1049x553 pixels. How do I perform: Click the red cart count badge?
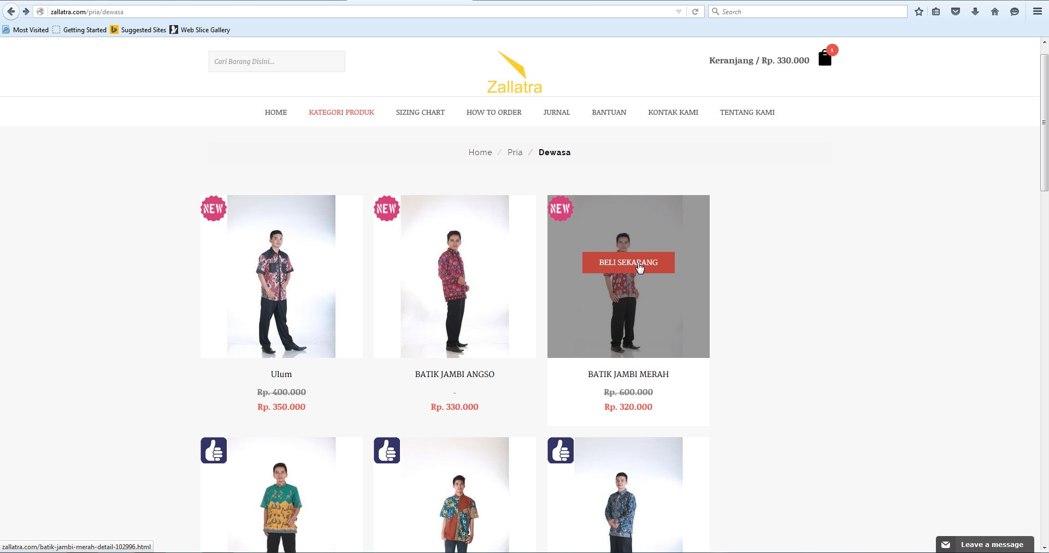(832, 50)
